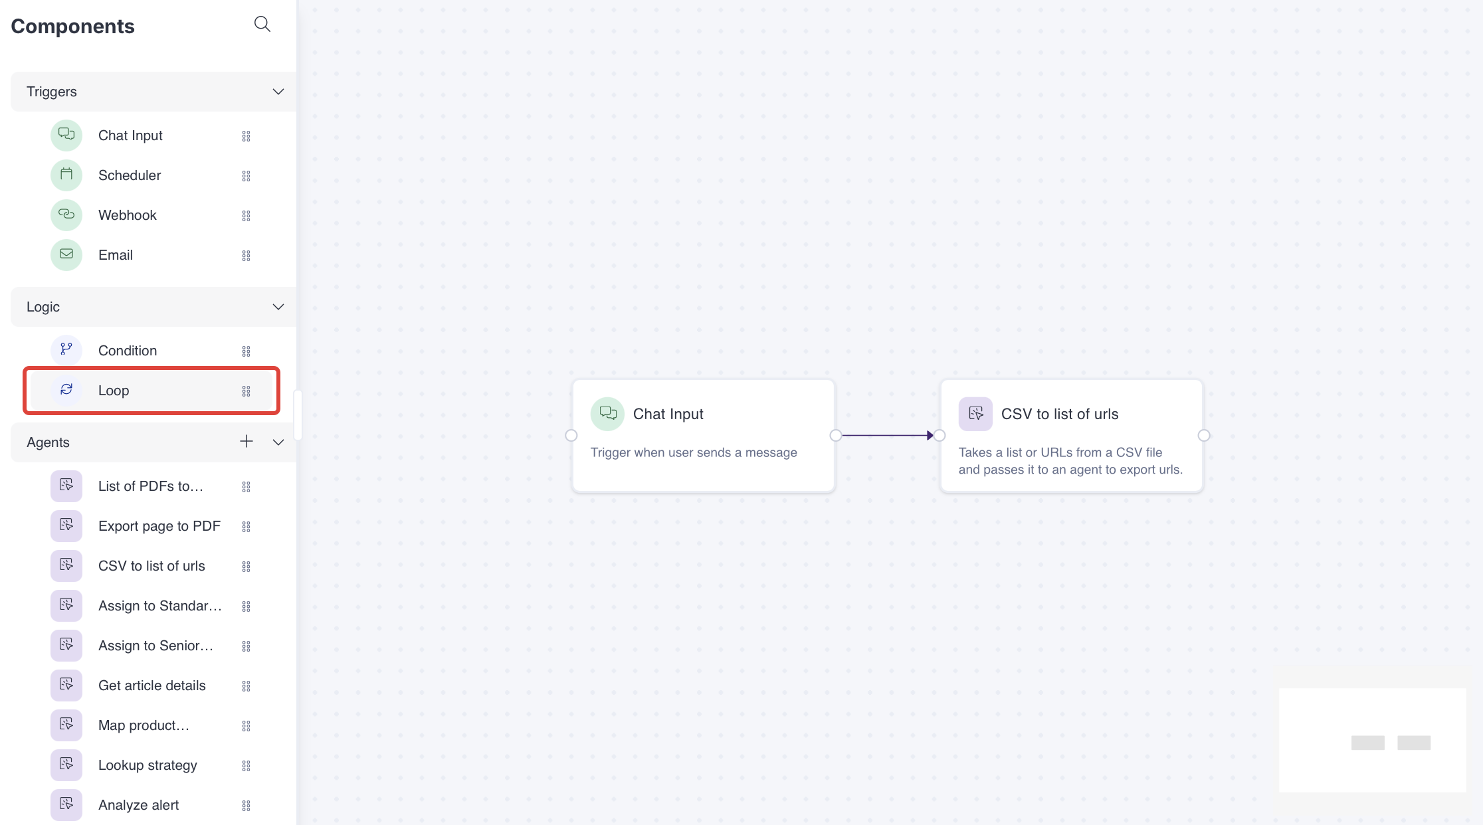
Task: Click the Scheduler calendar icon
Action: (66, 175)
